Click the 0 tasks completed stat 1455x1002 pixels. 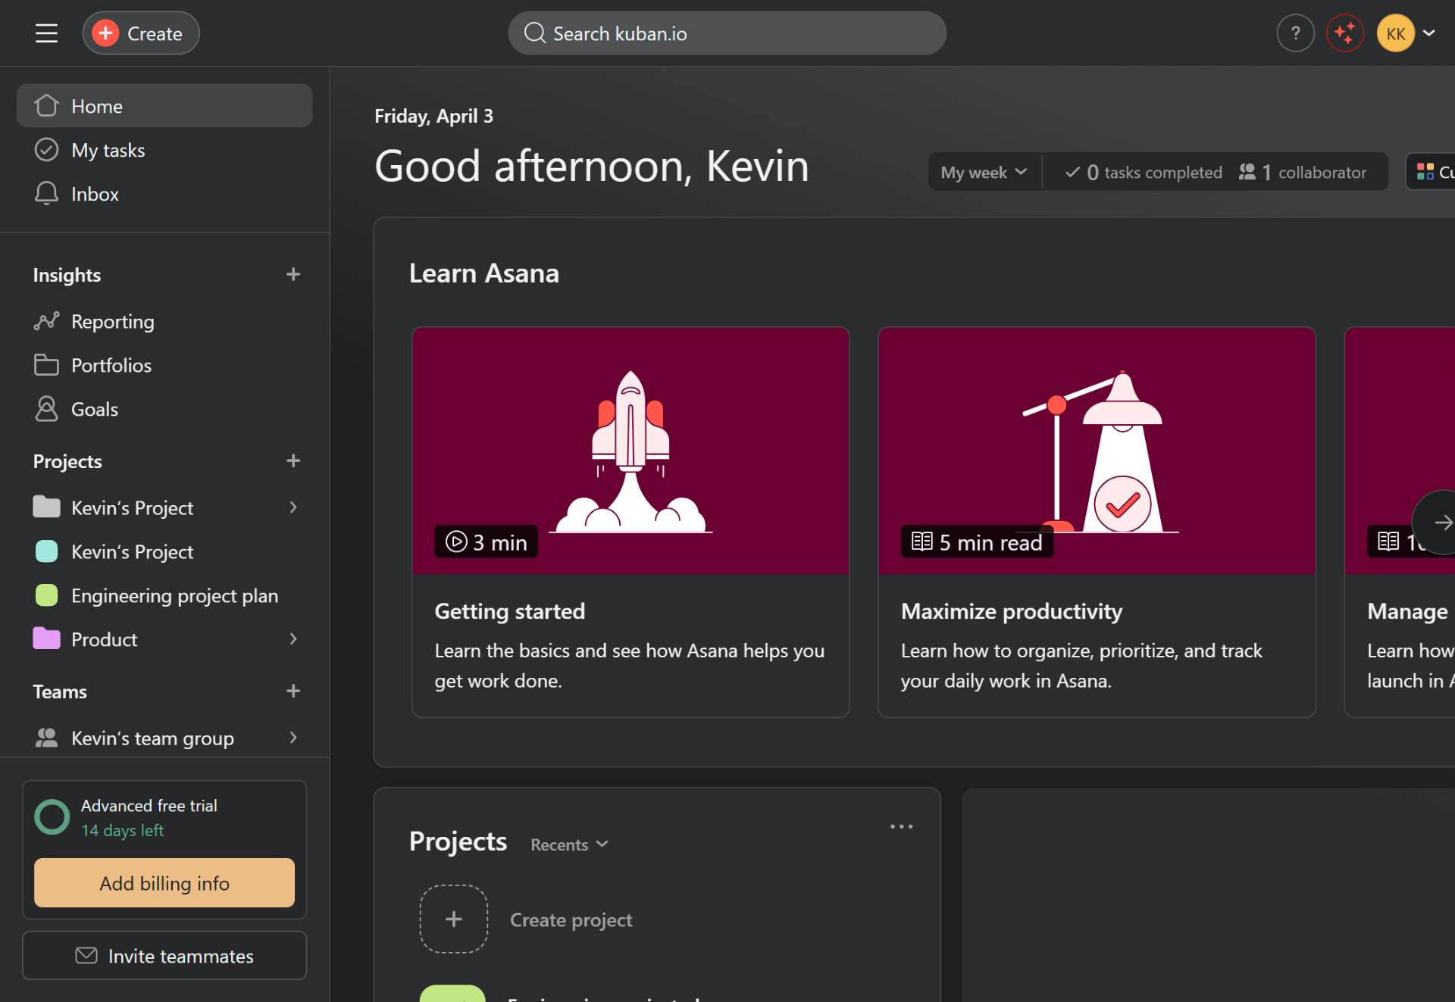coord(1144,172)
